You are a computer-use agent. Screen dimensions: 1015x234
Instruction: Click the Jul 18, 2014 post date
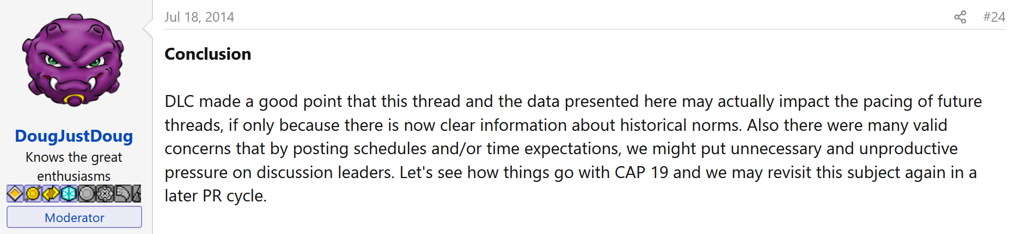(199, 17)
